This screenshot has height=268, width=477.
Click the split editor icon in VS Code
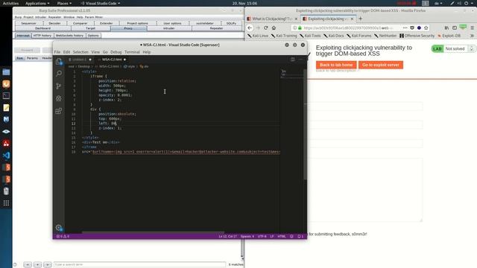pos(292,60)
